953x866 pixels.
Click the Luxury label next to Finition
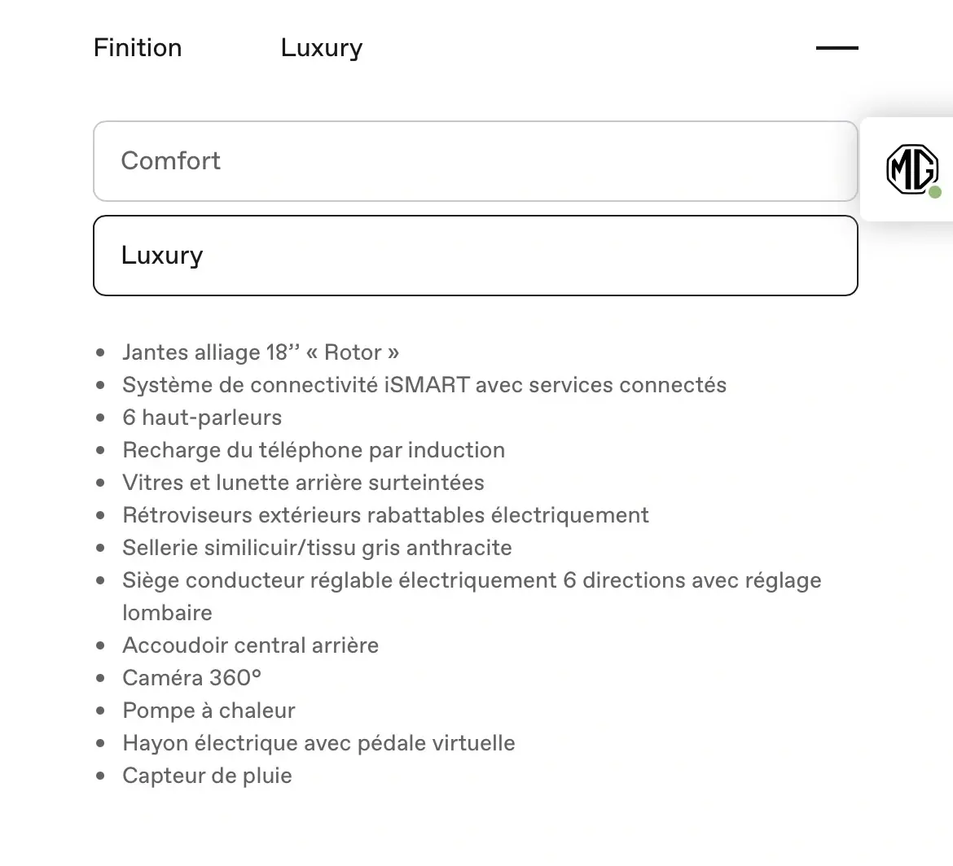click(x=321, y=47)
